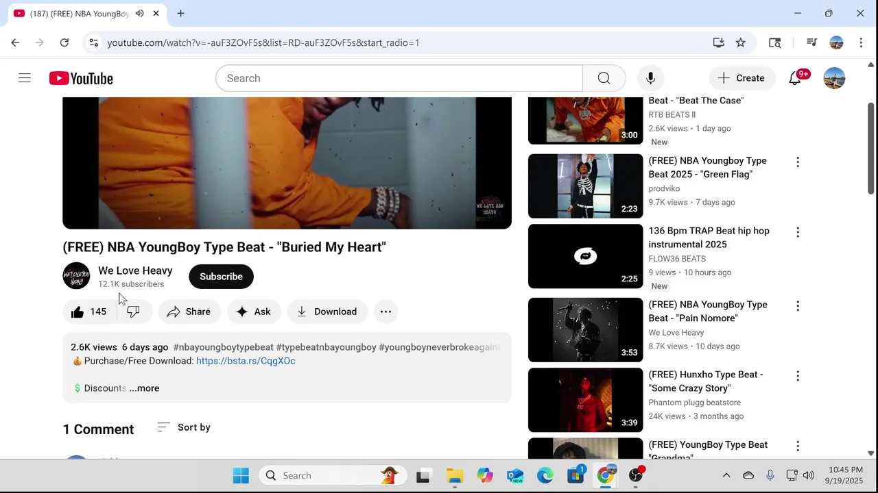Open Microsoft Store from taskbar

576,475
